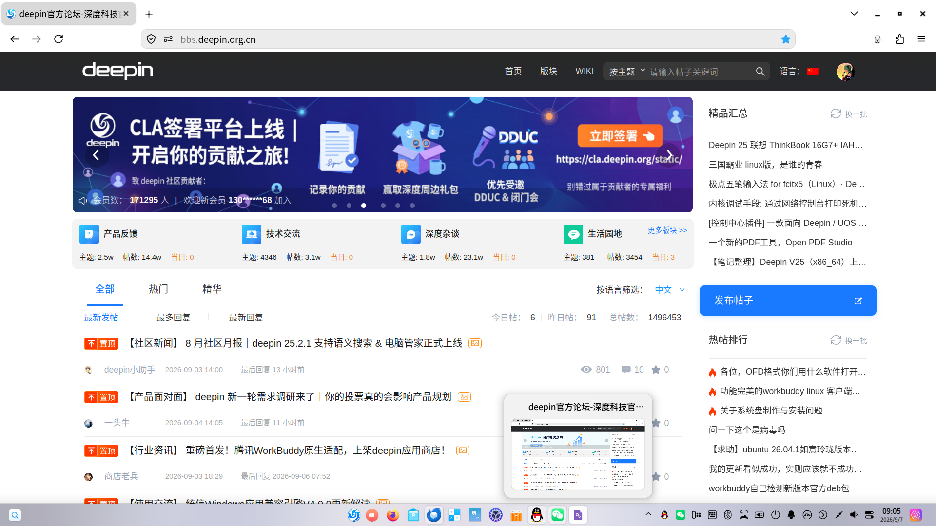Open Firefox from the taskbar
The width and height of the screenshot is (936, 526).
[x=392, y=515]
